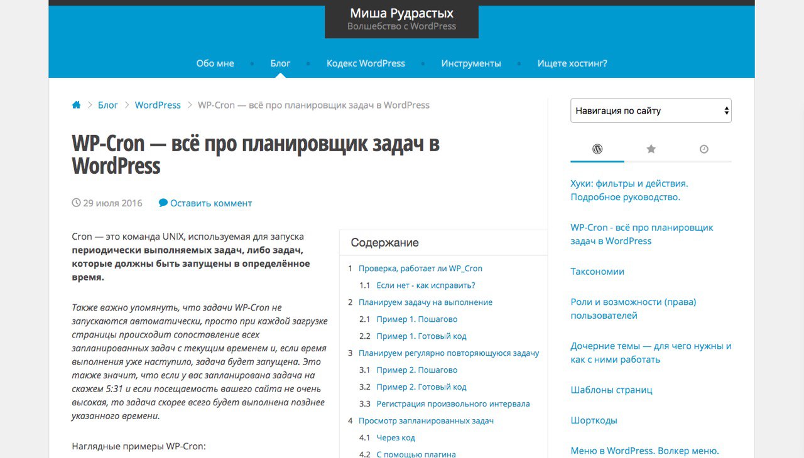Open Инструменты in the navigation
The height and width of the screenshot is (458, 804).
(x=471, y=63)
